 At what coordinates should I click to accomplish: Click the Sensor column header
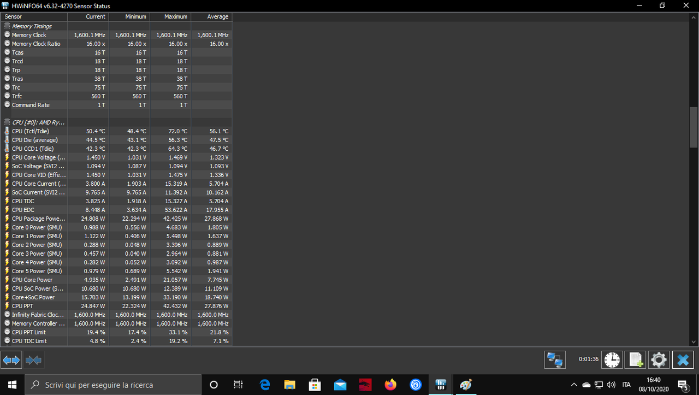pyautogui.click(x=34, y=17)
